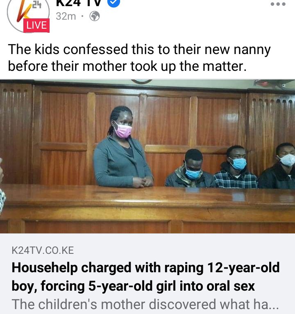Click the white-masked person at photo's edge

click(x=278, y=166)
